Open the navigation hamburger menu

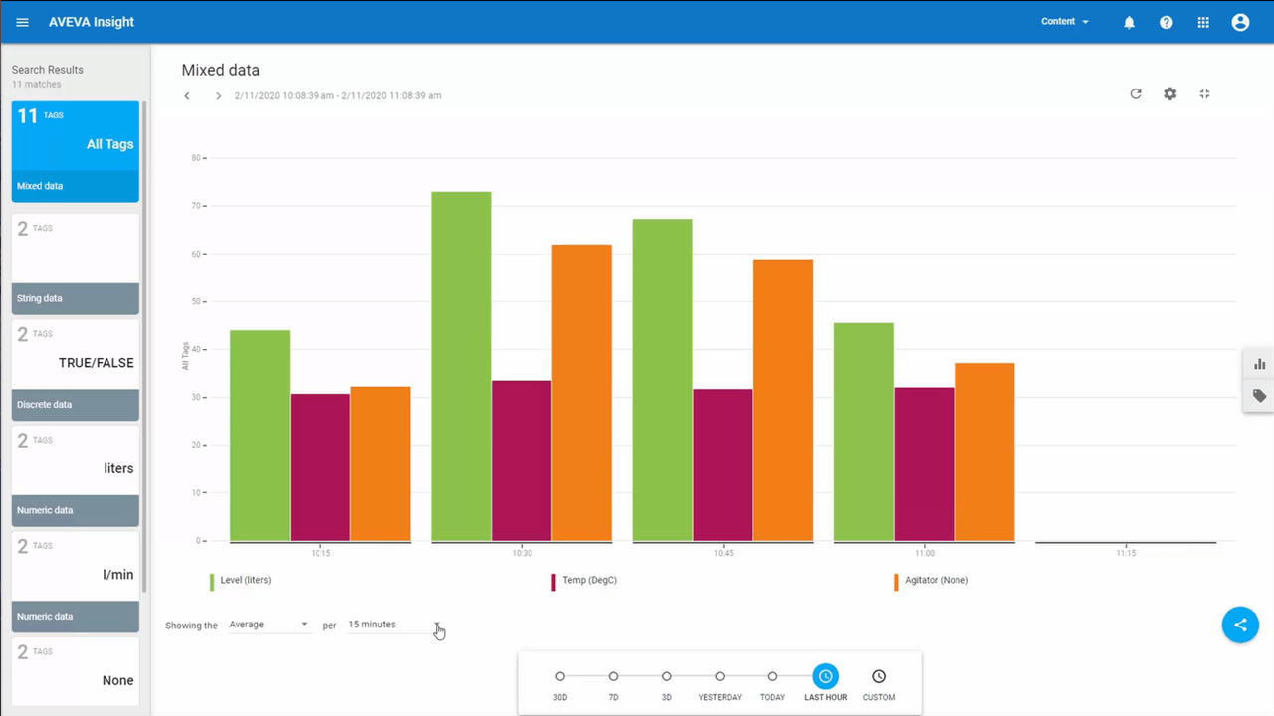[x=22, y=21]
